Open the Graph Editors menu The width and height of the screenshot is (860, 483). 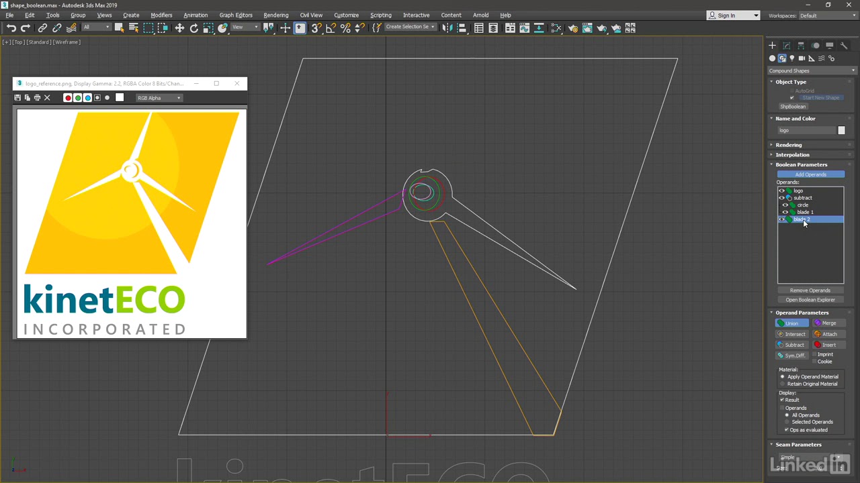pyautogui.click(x=236, y=15)
